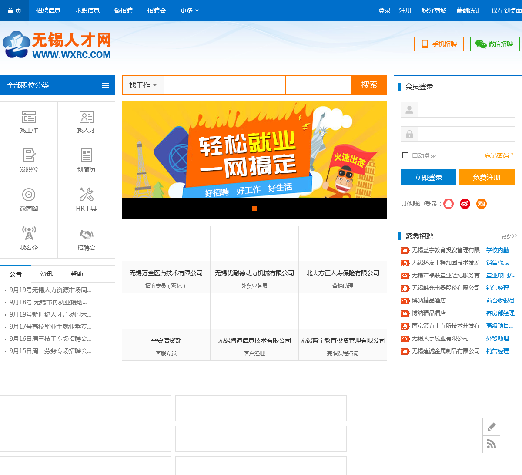Click the 轻松就业一网搞定 banner image
Image resolution: width=522 pixels, height=475 pixels.
[x=254, y=150]
